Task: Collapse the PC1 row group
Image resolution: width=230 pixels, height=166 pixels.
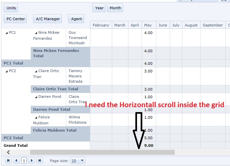Action: coord(7,33)
